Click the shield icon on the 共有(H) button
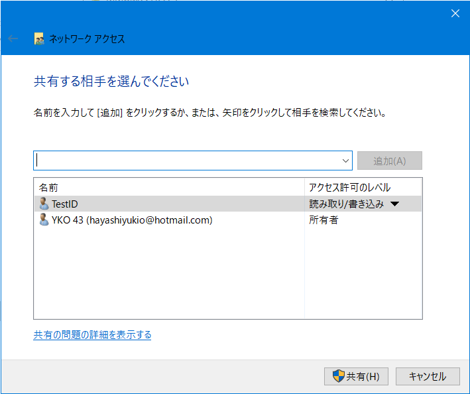Image resolution: width=470 pixels, height=394 pixels. 338,376
